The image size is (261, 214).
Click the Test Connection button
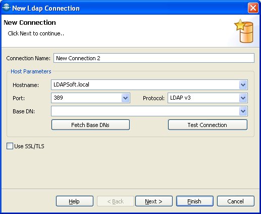(x=207, y=125)
